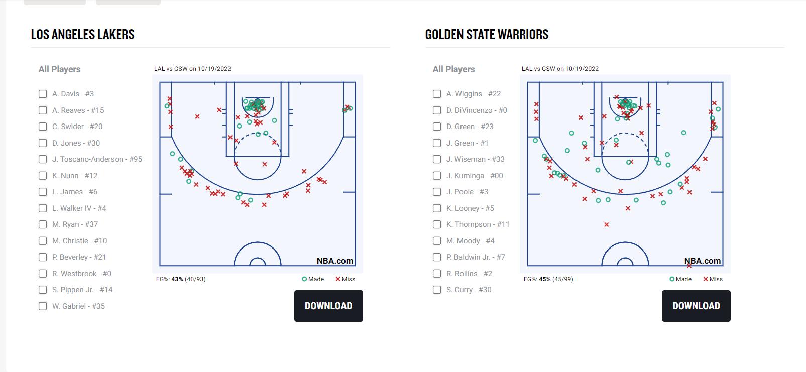Click the Miss X icon under Lakers chart
The image size is (806, 372).
pos(338,279)
